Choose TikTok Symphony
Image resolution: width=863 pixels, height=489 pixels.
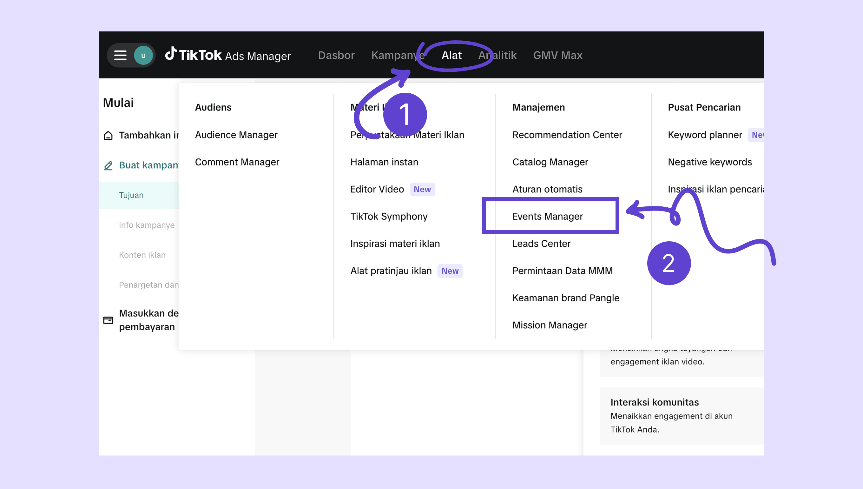point(389,216)
